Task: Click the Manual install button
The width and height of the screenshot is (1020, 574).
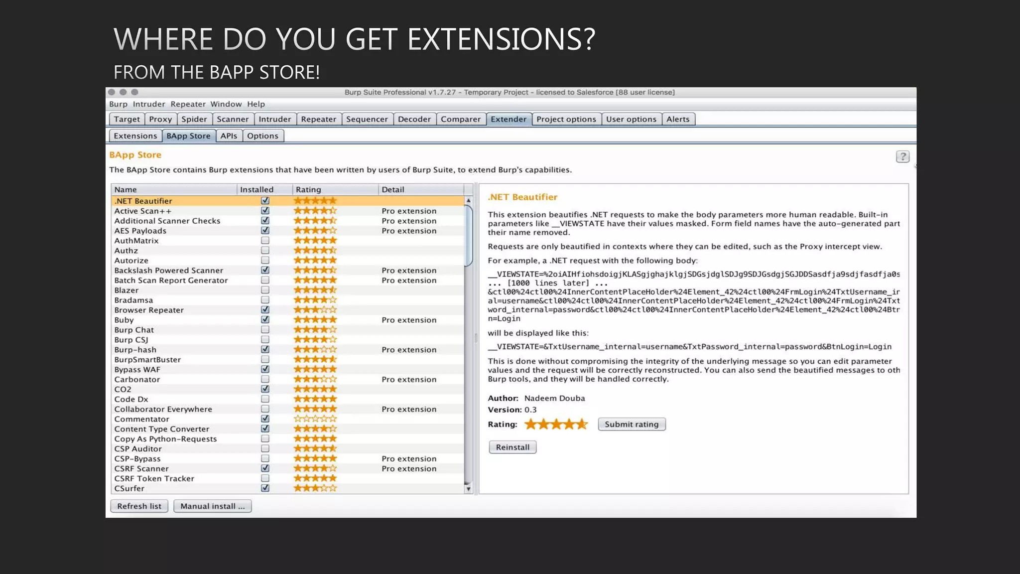Action: (212, 506)
